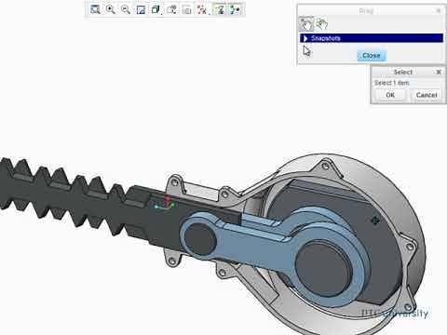Close the Drag dialog with X
The height and width of the screenshot is (335, 447).
click(x=439, y=11)
